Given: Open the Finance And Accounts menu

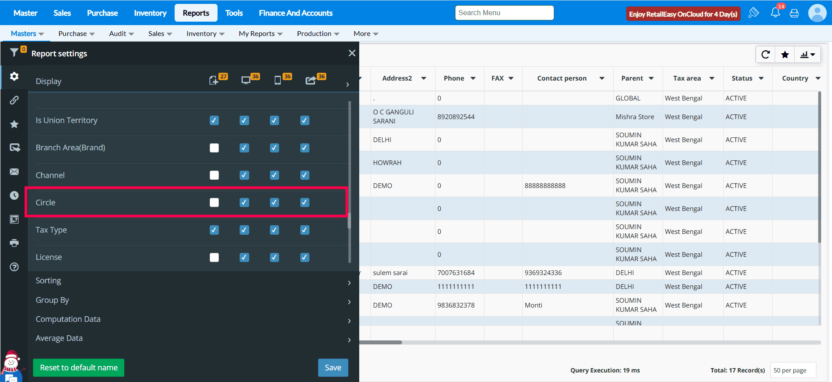Looking at the screenshot, I should click(x=296, y=13).
